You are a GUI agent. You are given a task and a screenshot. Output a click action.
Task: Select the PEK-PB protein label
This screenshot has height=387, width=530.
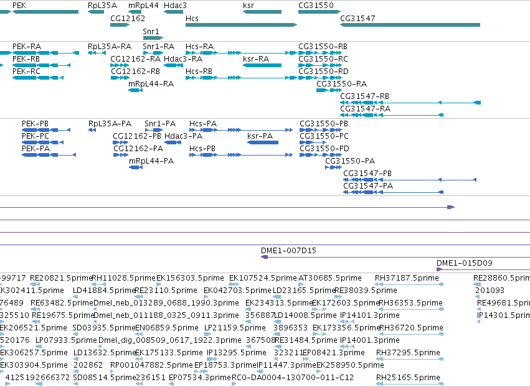pyautogui.click(x=35, y=124)
